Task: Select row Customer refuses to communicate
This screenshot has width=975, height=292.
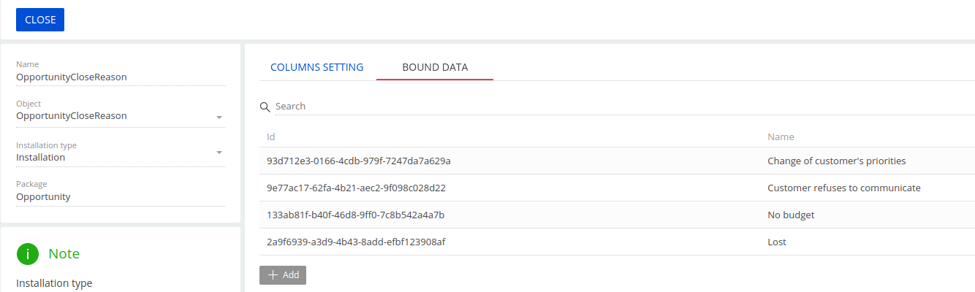Action: [x=617, y=188]
